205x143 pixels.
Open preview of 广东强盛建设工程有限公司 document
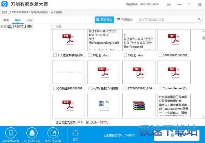[x=174, y=105]
